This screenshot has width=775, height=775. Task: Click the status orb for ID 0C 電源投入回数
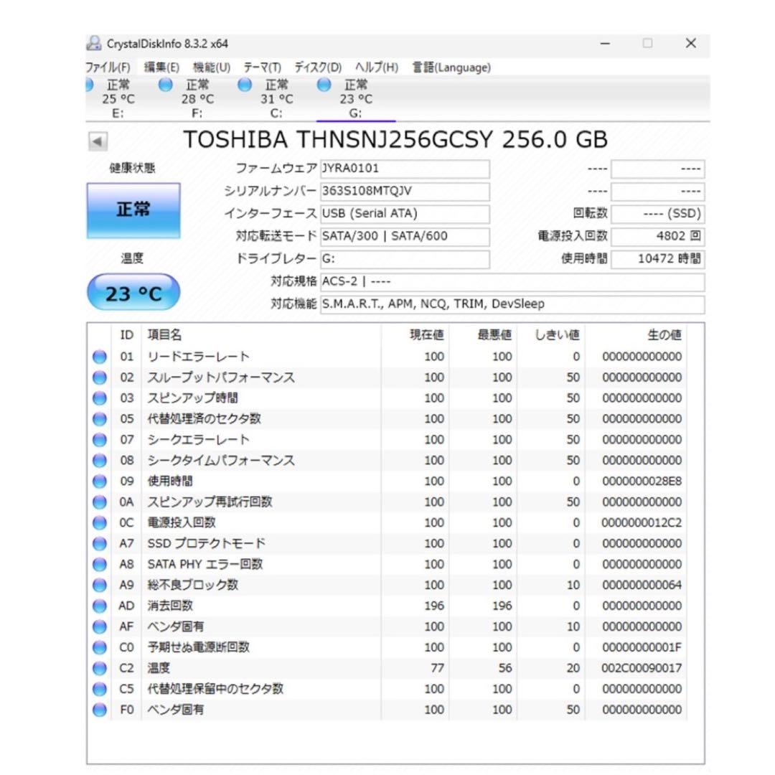pos(99,523)
